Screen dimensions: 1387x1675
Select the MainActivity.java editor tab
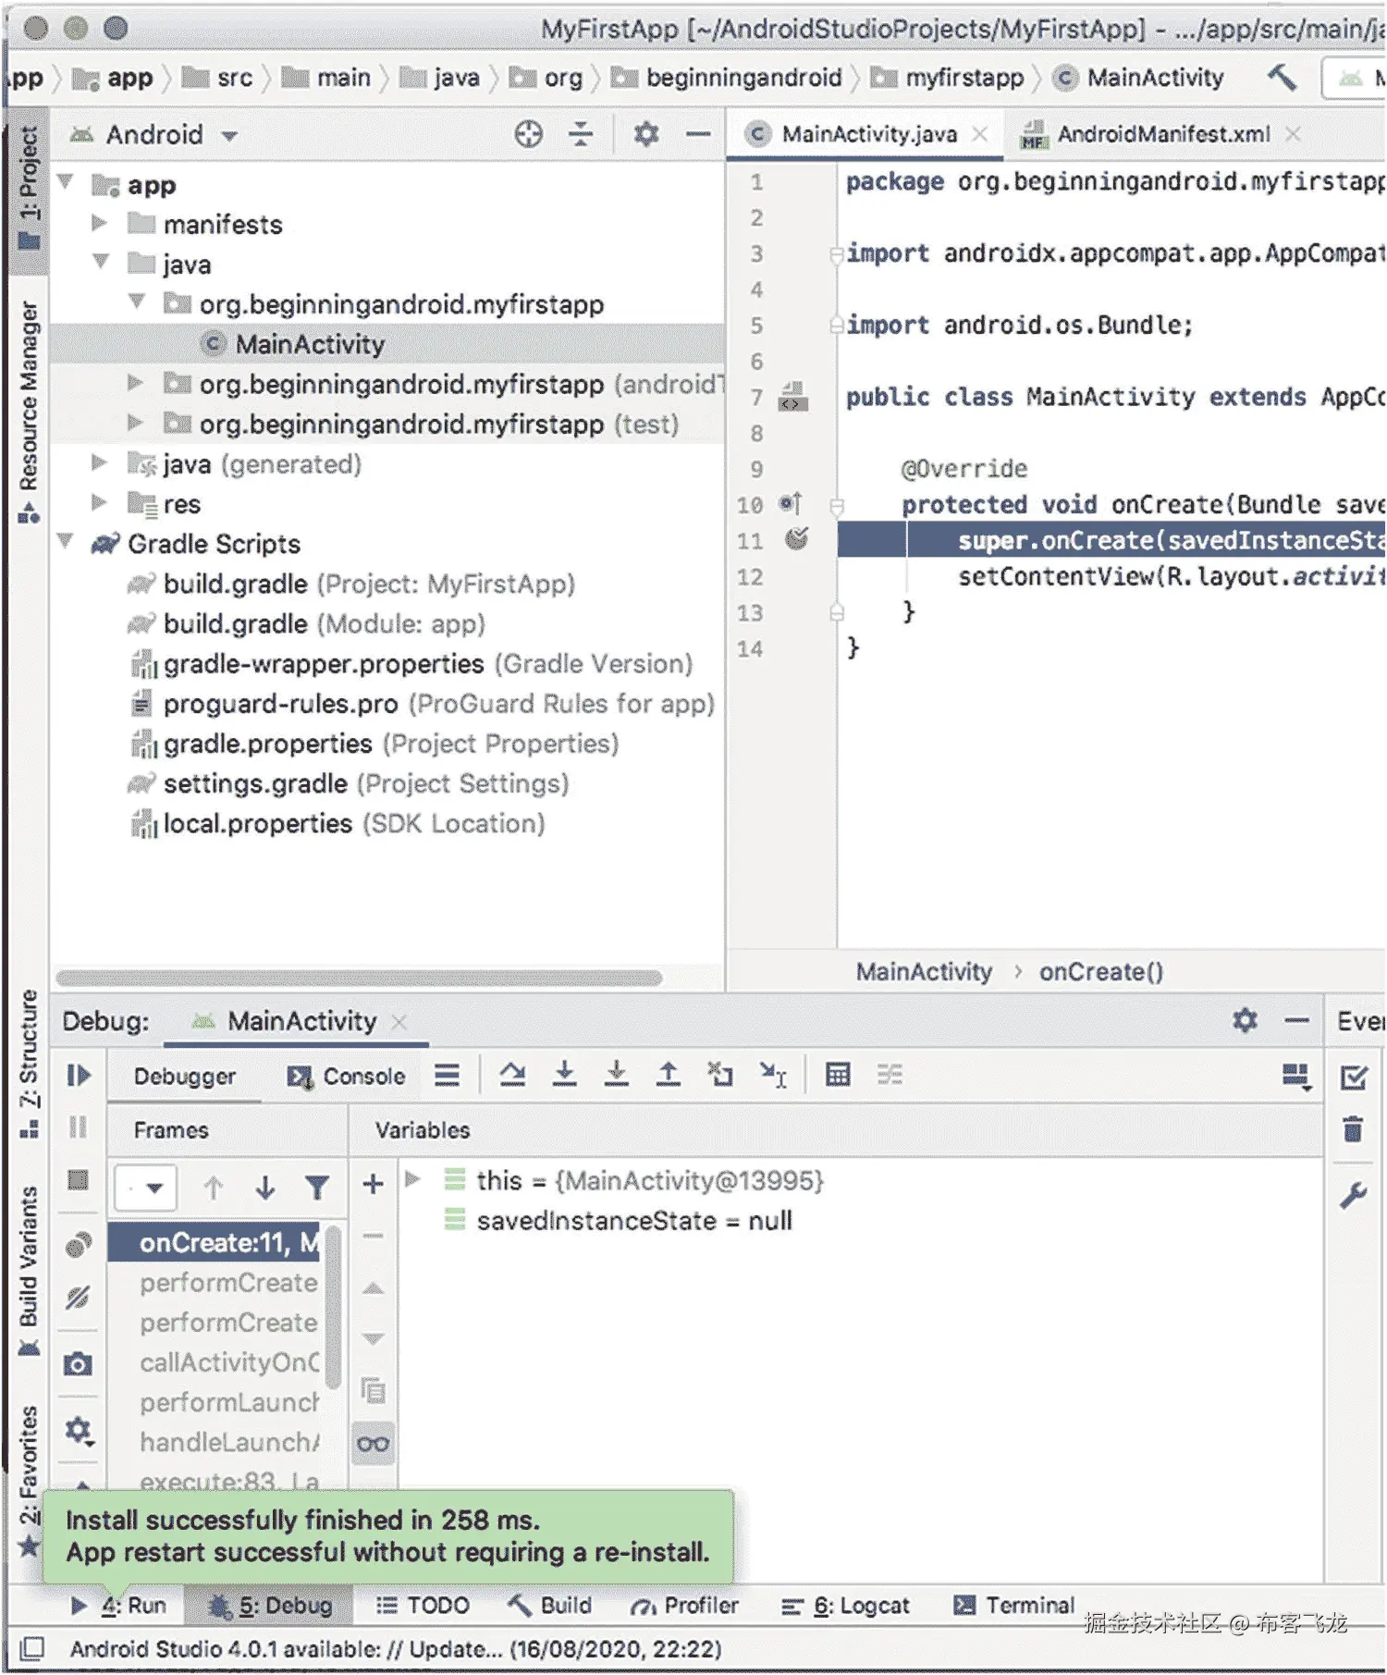(x=868, y=134)
